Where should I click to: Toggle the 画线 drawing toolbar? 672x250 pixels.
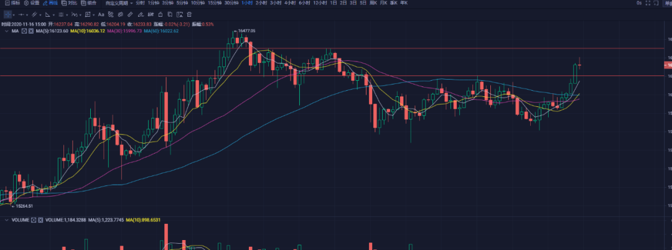[50, 2]
